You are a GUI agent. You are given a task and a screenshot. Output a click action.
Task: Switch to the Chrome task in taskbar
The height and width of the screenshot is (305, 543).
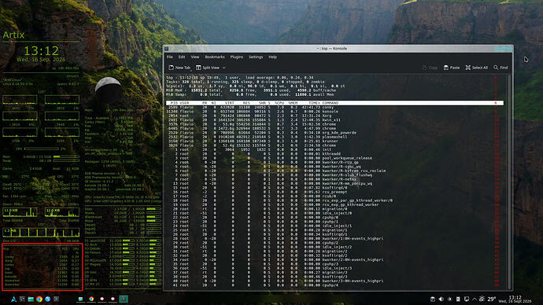pyautogui.click(x=91, y=299)
